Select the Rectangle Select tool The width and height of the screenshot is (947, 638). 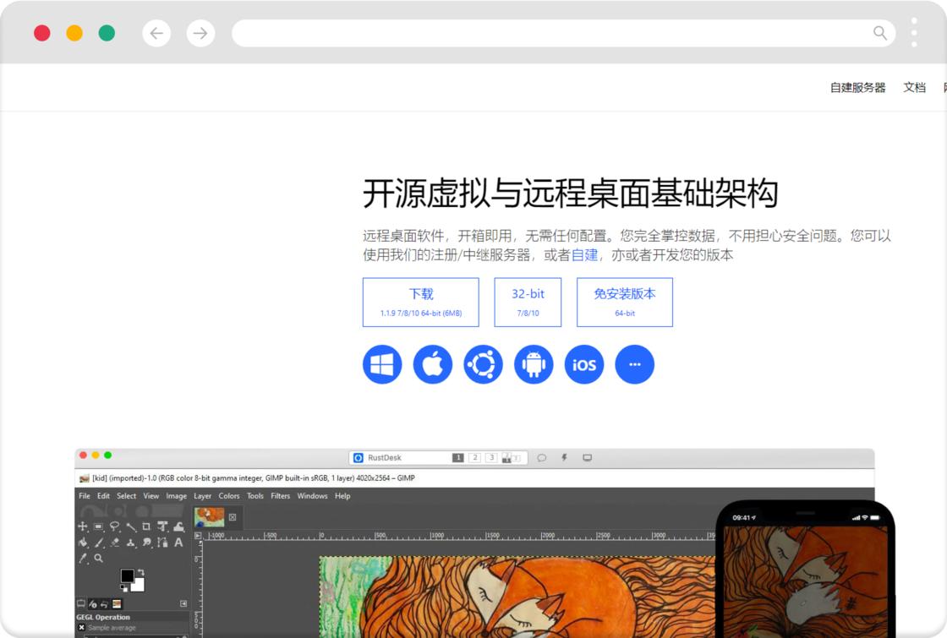coord(99,526)
